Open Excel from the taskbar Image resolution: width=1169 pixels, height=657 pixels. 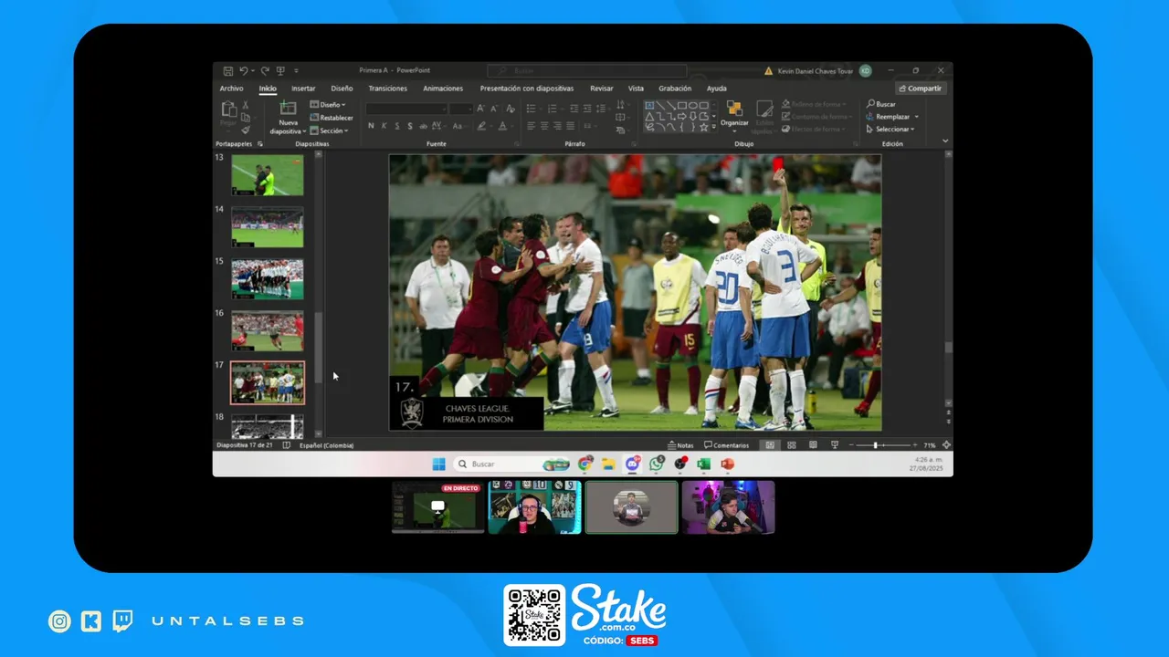tap(704, 464)
